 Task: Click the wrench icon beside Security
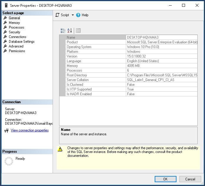(5, 32)
